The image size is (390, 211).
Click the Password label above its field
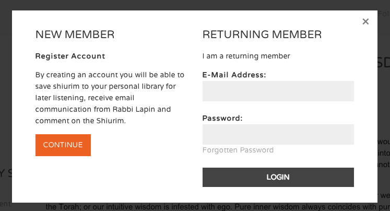point(222,118)
